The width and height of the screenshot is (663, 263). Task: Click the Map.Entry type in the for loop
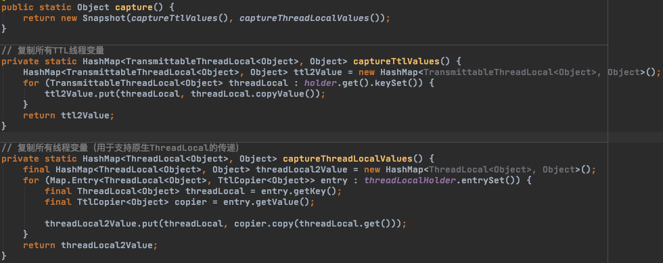click(75, 181)
